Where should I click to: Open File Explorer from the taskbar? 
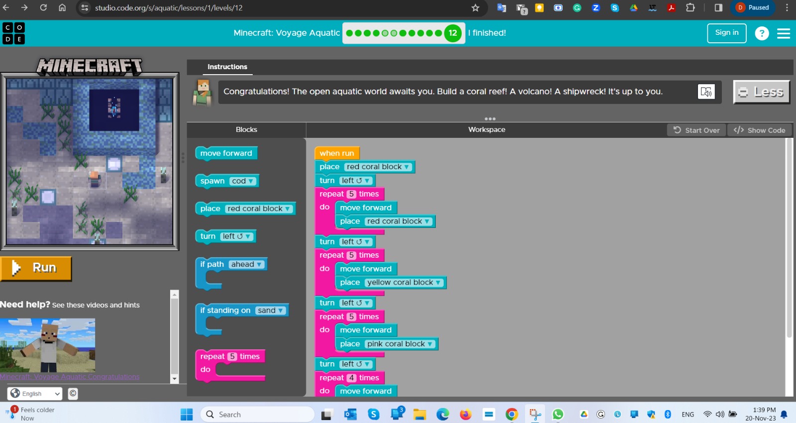(419, 414)
